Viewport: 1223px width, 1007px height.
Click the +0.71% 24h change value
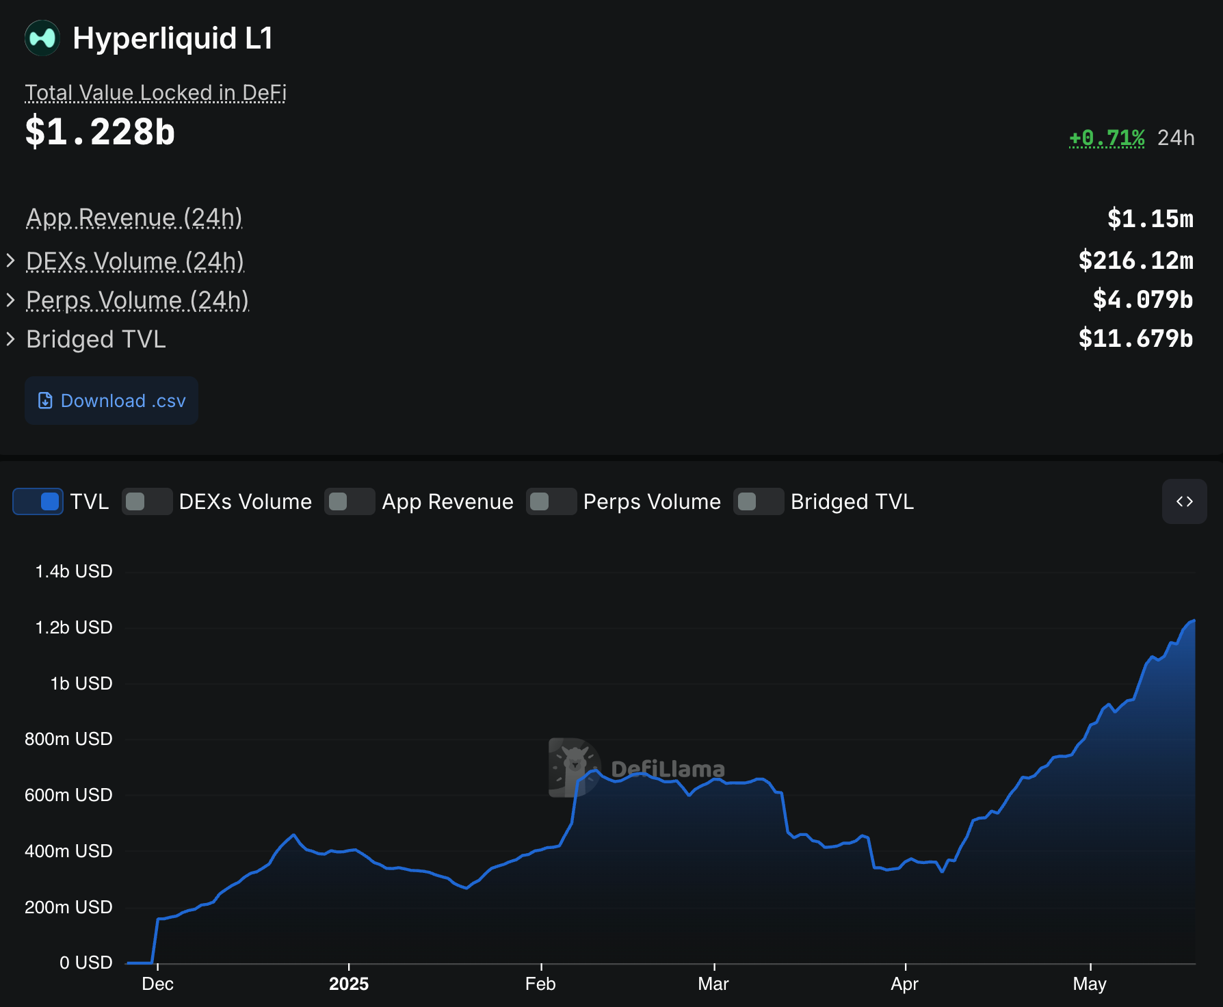pyautogui.click(x=1107, y=138)
